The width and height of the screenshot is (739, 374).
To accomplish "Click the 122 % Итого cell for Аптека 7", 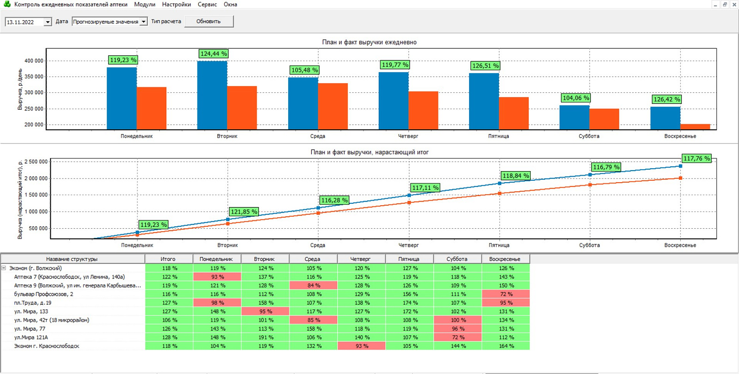I will (x=169, y=277).
